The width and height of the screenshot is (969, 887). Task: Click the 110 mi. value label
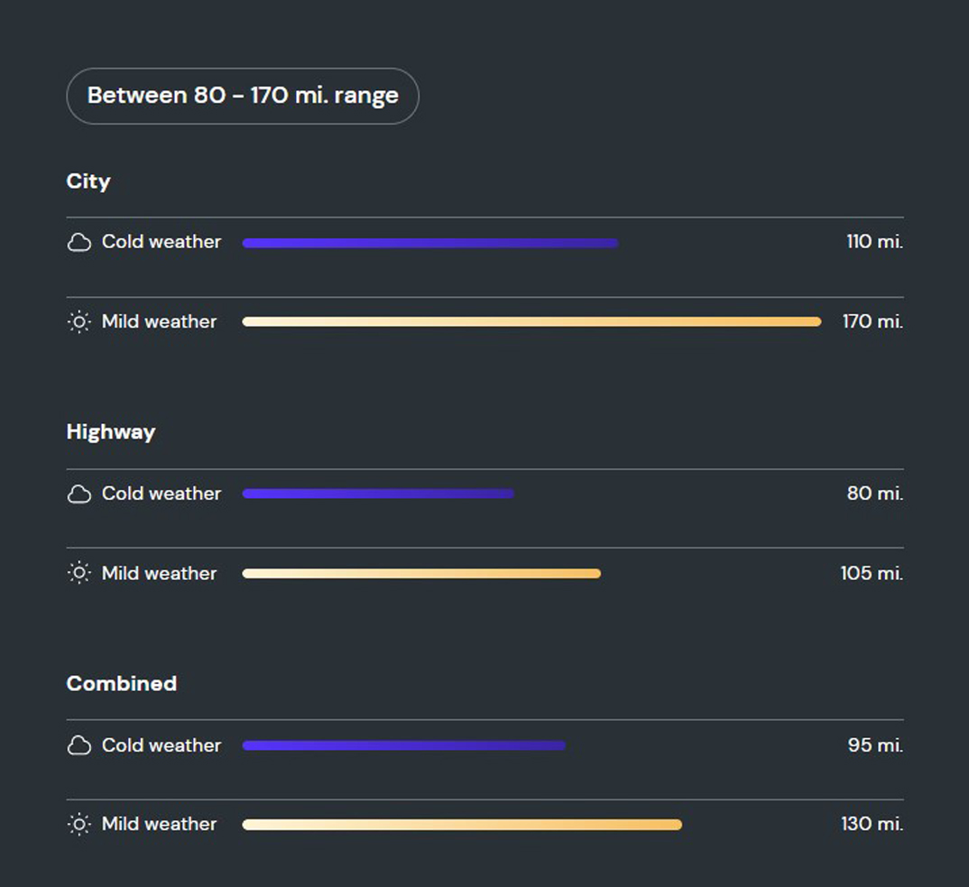click(874, 242)
